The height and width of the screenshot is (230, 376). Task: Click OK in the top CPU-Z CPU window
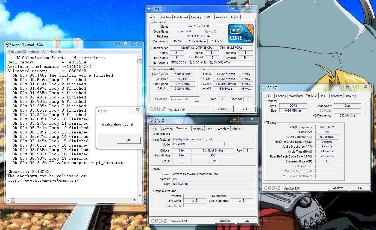tap(245, 109)
